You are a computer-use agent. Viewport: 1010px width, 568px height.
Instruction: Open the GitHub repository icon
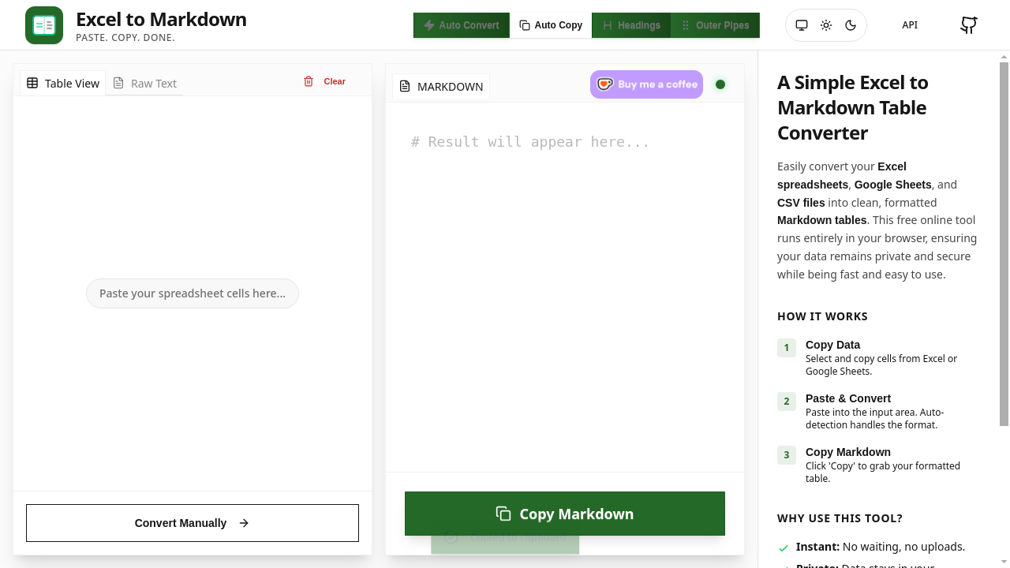pos(968,24)
